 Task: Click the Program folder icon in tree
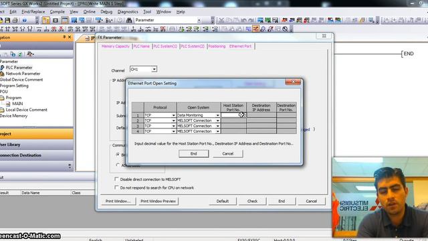2,98
